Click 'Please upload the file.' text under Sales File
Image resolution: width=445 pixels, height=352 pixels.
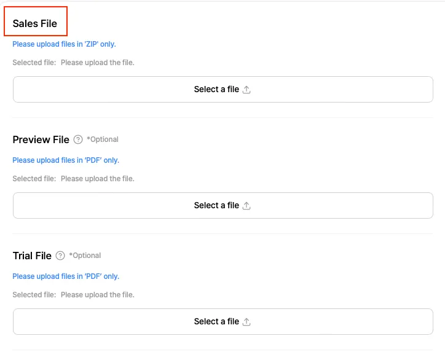point(97,63)
